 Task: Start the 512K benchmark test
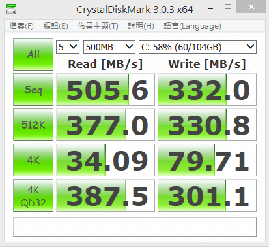pos(33,125)
